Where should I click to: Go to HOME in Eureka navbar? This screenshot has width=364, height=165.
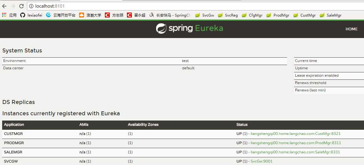351,29
